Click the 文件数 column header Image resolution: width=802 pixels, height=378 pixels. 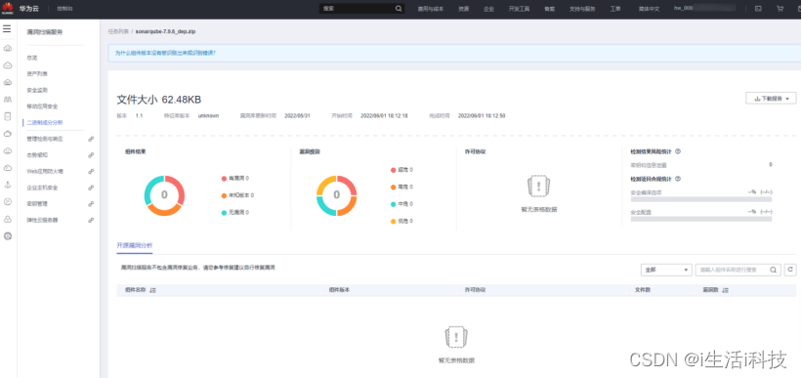click(643, 290)
